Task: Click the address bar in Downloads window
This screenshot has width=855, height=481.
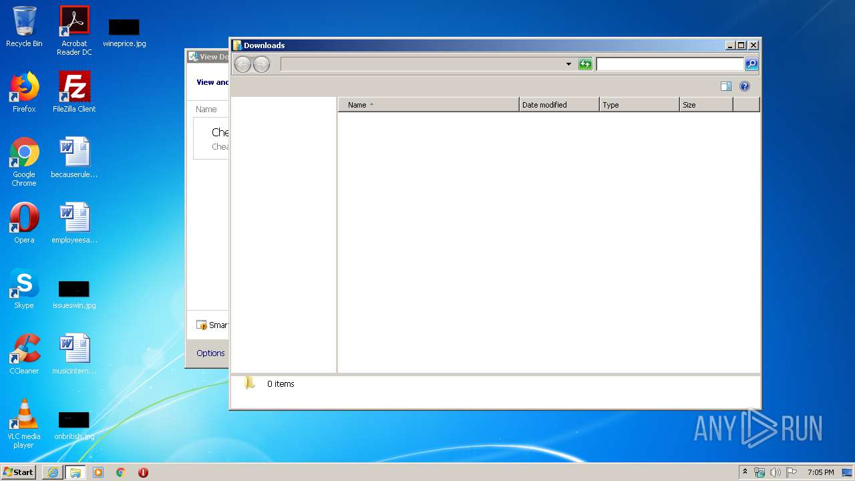Action: coord(423,64)
